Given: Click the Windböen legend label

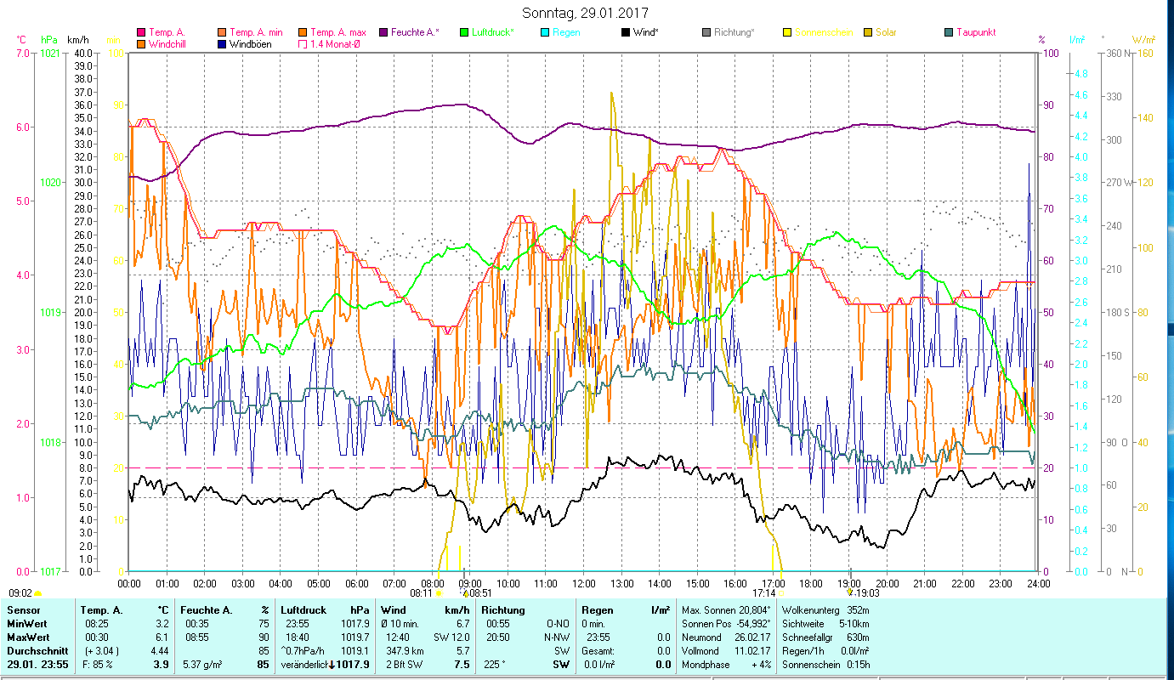Looking at the screenshot, I should (x=251, y=44).
